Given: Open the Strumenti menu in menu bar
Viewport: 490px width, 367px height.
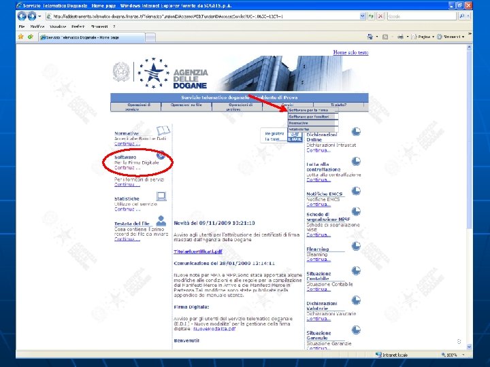Looking at the screenshot, I should [x=99, y=27].
